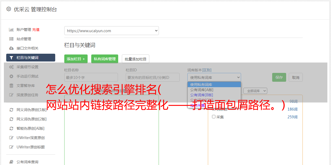The height and width of the screenshot is (165, 331).
Task: Click the book icon for 公有词库查询
Action: click(11, 162)
